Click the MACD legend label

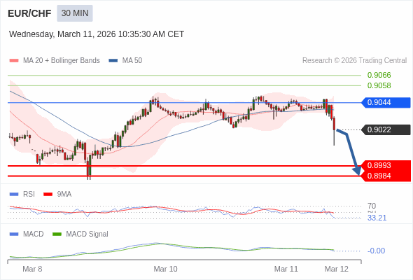click(x=34, y=234)
